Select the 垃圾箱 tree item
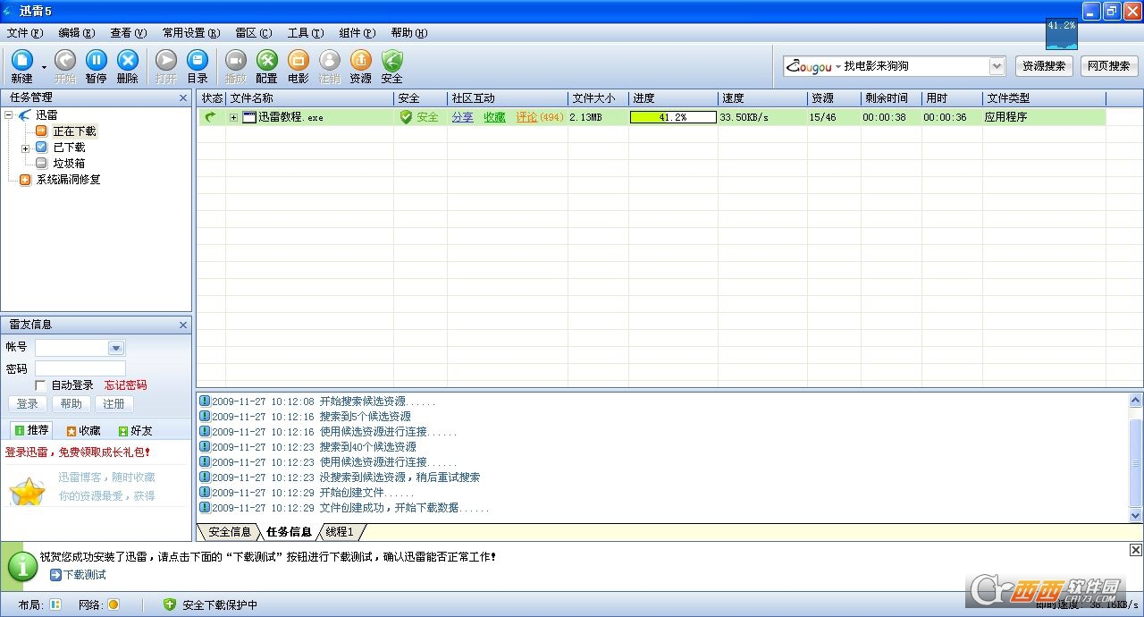 (69, 164)
